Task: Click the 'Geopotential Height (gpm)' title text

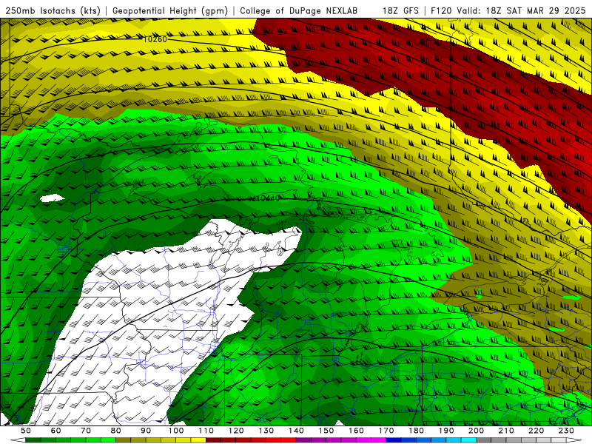Action: click(170, 11)
